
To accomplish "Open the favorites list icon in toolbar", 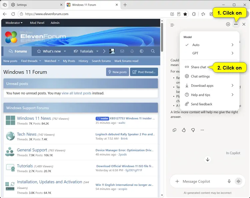I will pos(203,14).
